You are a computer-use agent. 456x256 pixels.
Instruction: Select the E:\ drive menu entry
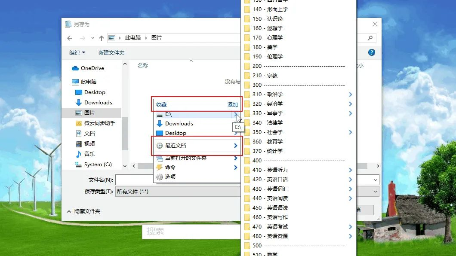pyautogui.click(x=197, y=114)
